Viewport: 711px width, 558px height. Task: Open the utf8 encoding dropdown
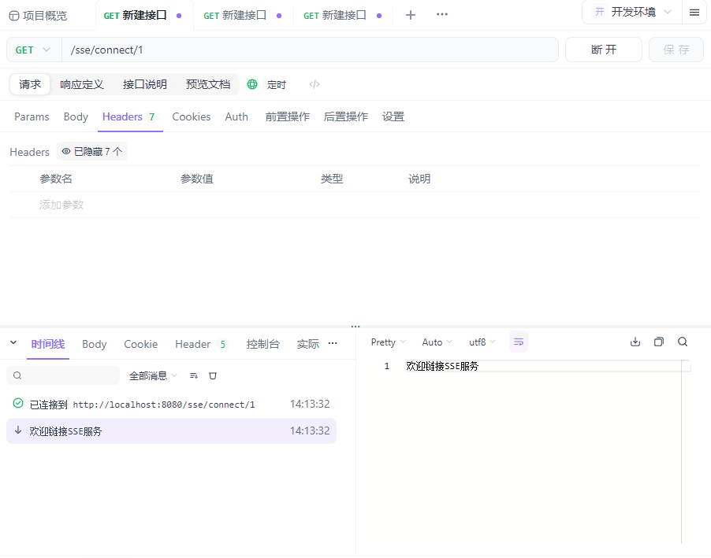[482, 342]
